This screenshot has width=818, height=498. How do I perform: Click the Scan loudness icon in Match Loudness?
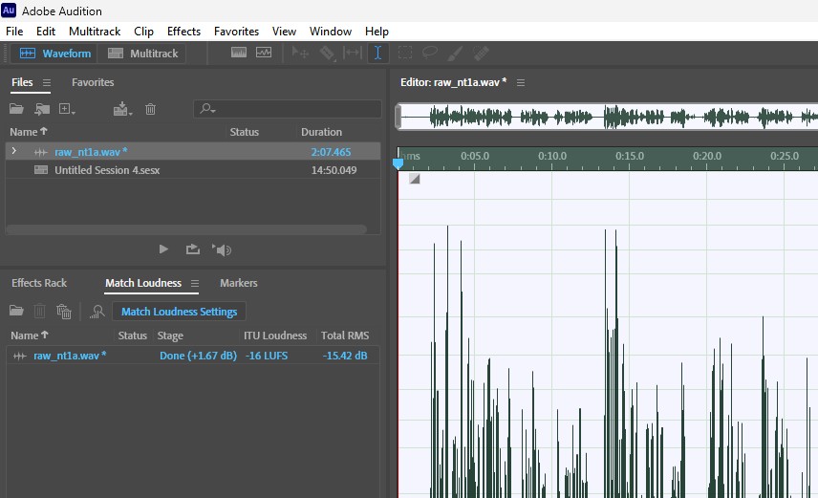[x=97, y=312]
